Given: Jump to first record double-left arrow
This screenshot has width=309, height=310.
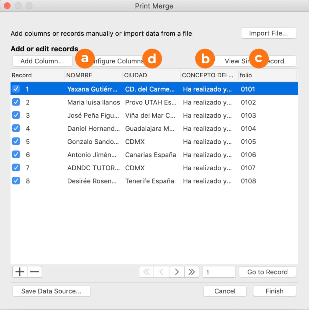Looking at the screenshot, I should pyautogui.click(x=147, y=272).
